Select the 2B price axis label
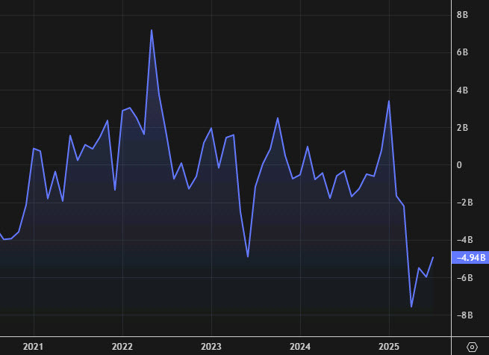This screenshot has width=489, height=355. click(x=462, y=128)
